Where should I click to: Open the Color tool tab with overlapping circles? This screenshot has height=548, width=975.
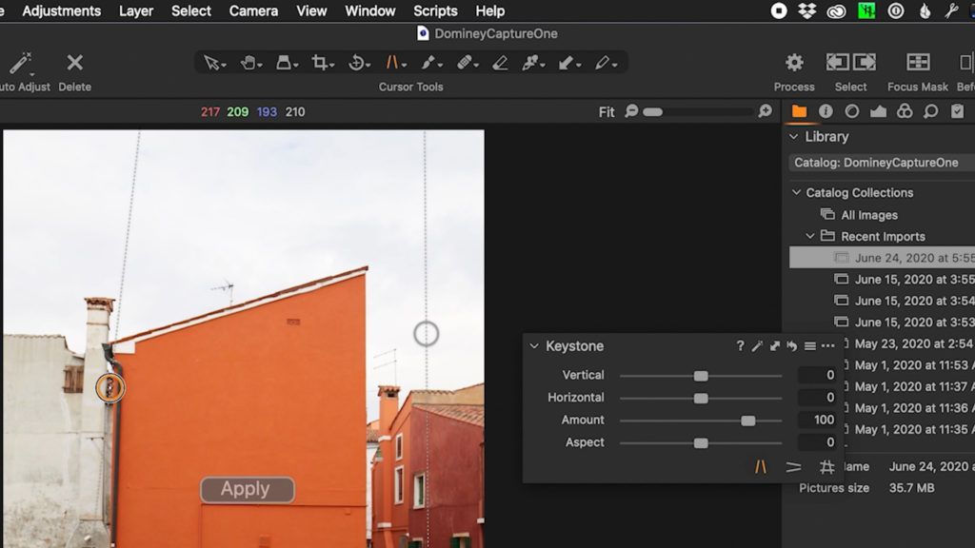(905, 111)
